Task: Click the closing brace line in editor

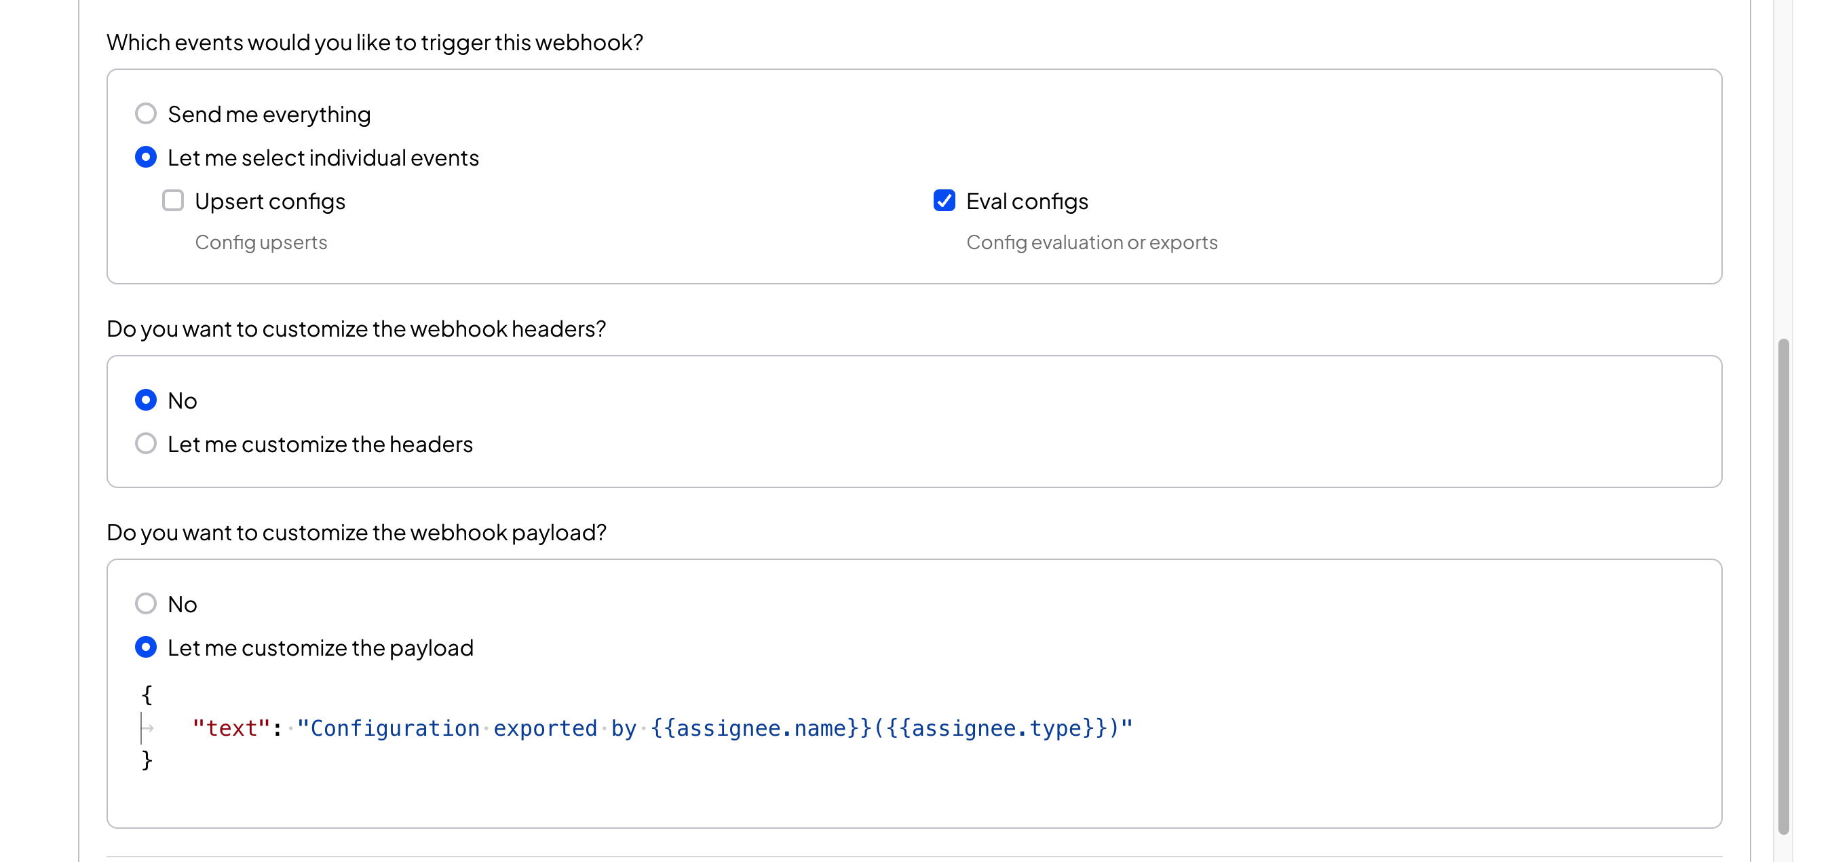Action: [x=147, y=760]
